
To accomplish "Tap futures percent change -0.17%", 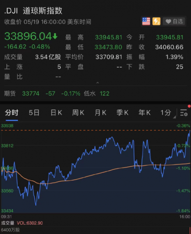I will point(71,94).
